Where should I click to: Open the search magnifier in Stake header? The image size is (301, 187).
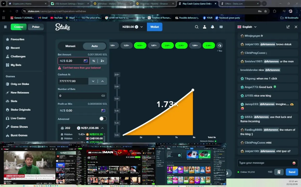tap(197, 27)
